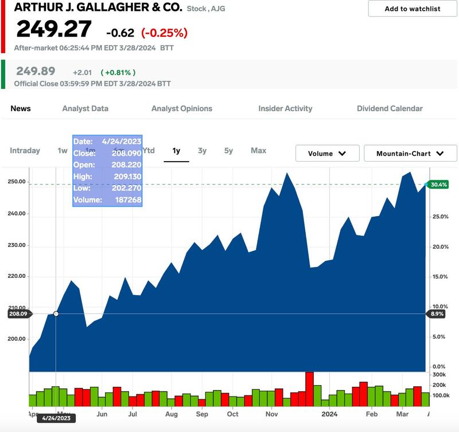Click the Jun label on time axis

(x=102, y=414)
